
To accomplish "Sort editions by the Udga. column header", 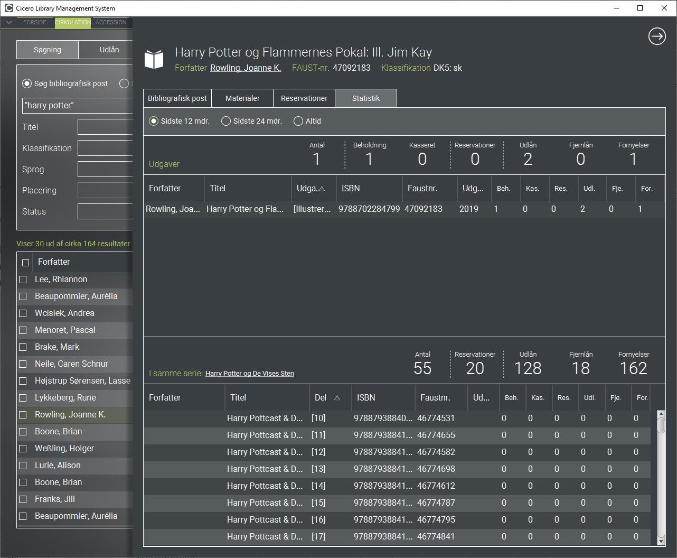I will coord(314,188).
